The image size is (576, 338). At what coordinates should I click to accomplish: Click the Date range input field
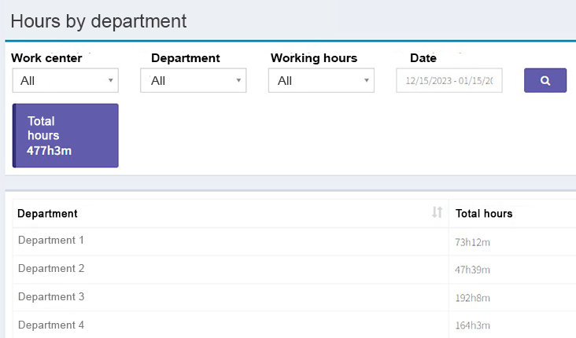[449, 80]
